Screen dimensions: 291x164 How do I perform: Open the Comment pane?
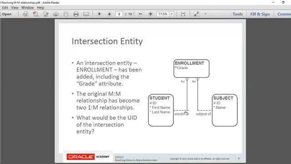[284, 14]
